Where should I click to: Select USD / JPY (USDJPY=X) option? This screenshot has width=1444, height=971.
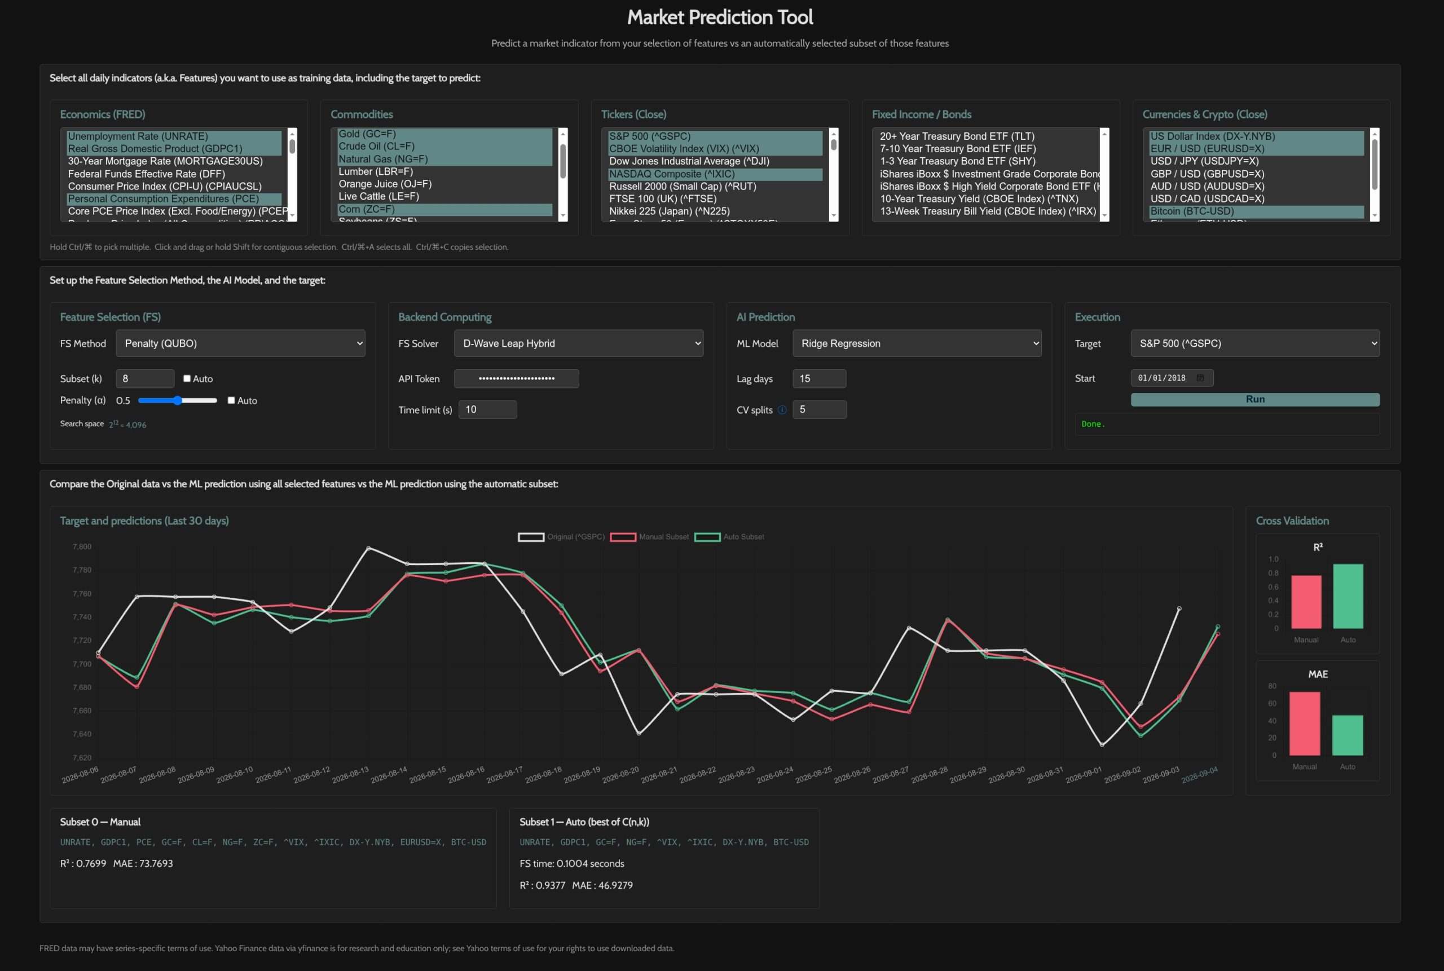[x=1257, y=161]
